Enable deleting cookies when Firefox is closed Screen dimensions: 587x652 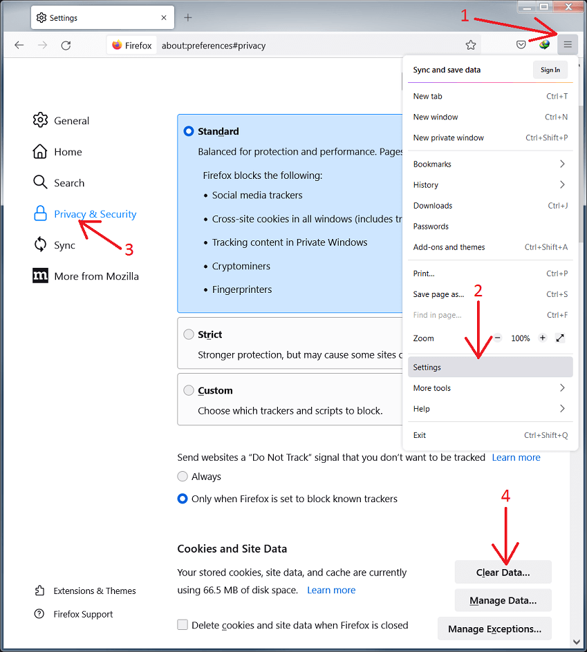pos(183,624)
